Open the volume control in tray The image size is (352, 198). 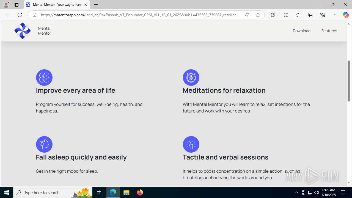[316, 193]
